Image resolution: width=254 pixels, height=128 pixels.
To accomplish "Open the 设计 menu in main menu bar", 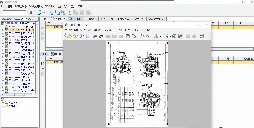I will (3, 6).
